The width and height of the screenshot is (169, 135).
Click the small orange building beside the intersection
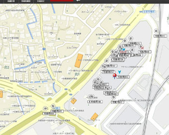(x=74, y=101)
